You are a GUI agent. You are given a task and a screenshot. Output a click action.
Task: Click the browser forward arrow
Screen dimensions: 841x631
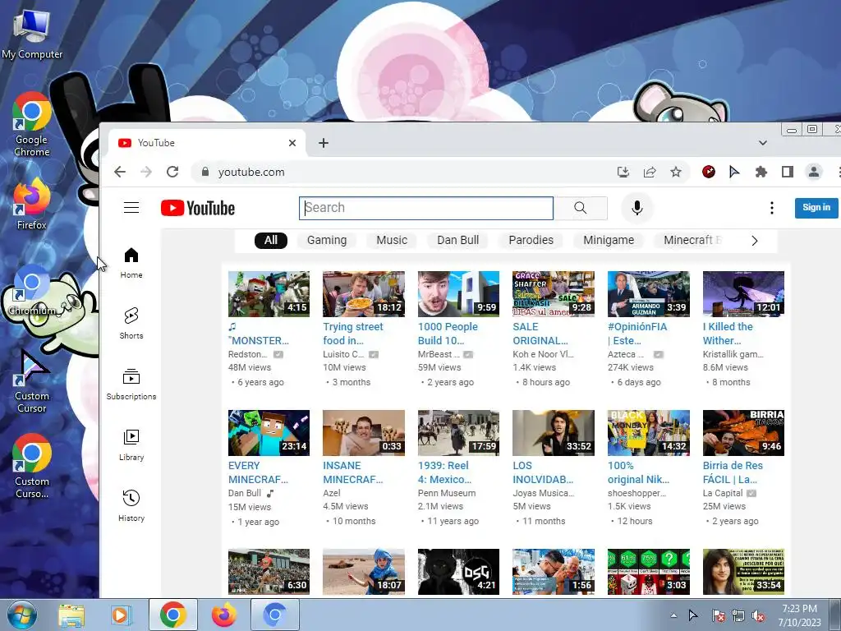(x=146, y=172)
